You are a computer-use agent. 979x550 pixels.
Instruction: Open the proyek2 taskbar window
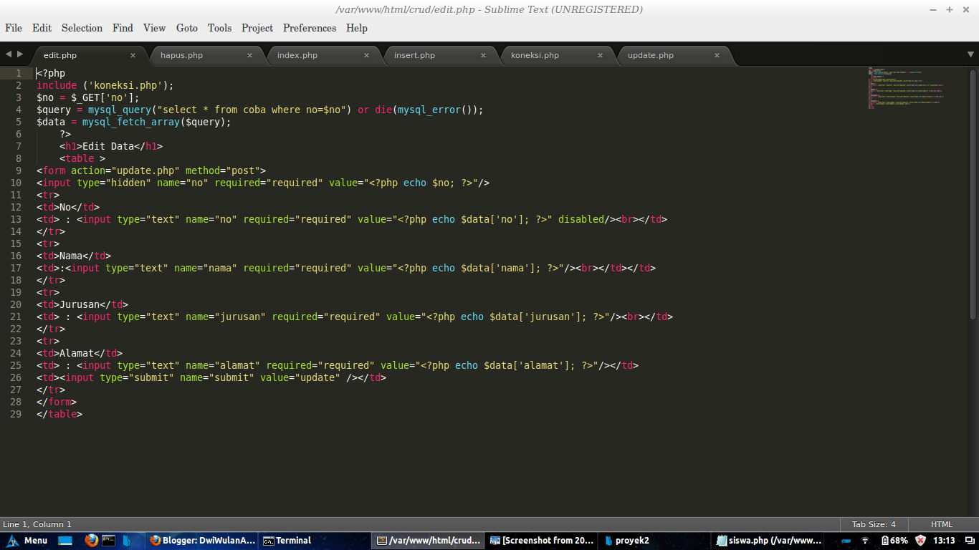click(655, 541)
